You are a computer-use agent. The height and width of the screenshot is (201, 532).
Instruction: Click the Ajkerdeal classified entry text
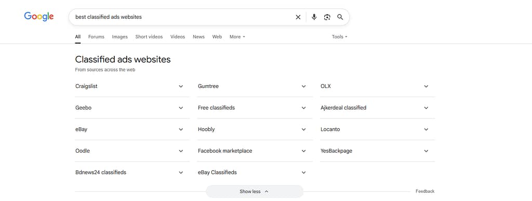point(343,108)
